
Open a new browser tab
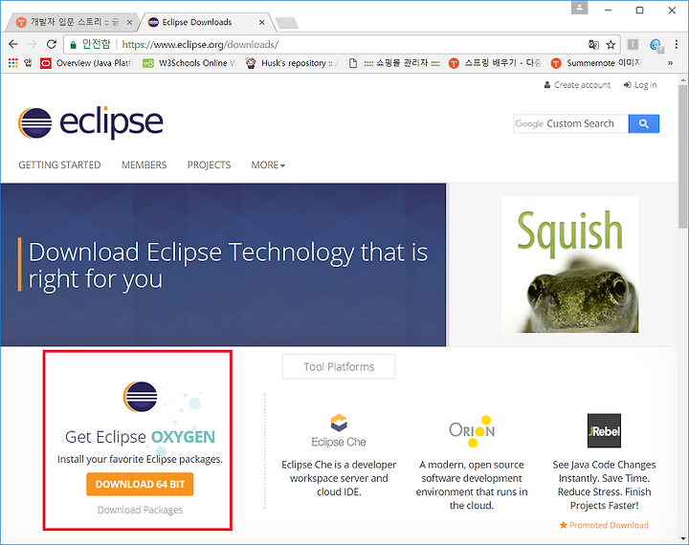click(x=287, y=23)
